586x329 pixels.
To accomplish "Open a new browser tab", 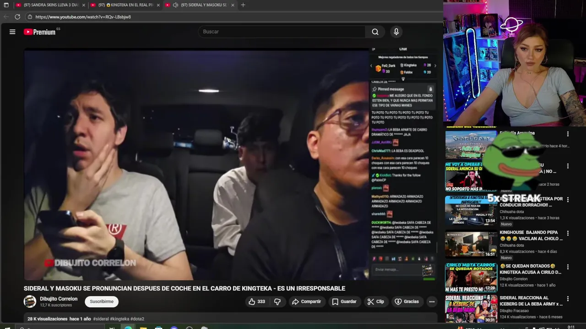I will click(243, 5).
